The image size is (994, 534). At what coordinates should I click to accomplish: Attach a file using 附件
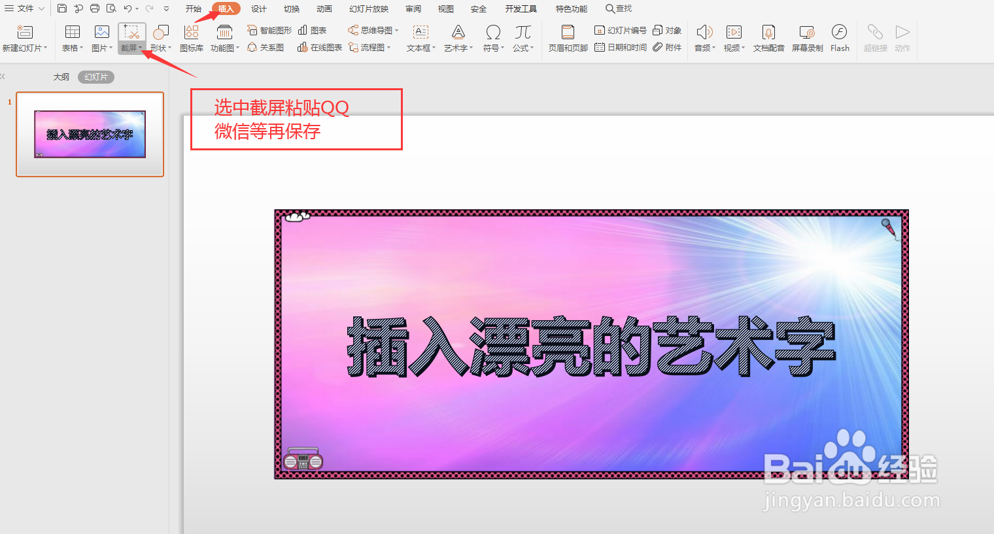coord(666,46)
